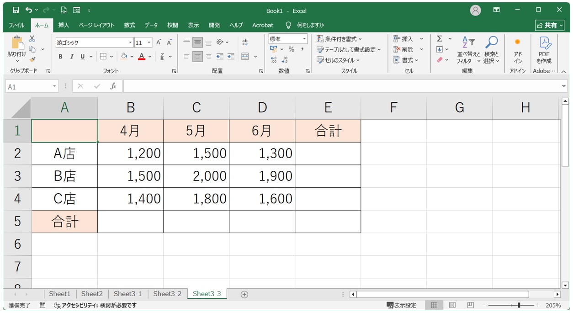The height and width of the screenshot is (313, 573).
Task: Toggle Bold formatting
Action: [60, 57]
